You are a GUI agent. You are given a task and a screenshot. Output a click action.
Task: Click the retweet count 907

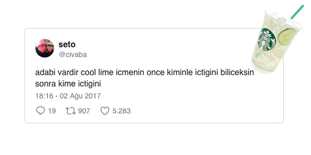(x=84, y=111)
